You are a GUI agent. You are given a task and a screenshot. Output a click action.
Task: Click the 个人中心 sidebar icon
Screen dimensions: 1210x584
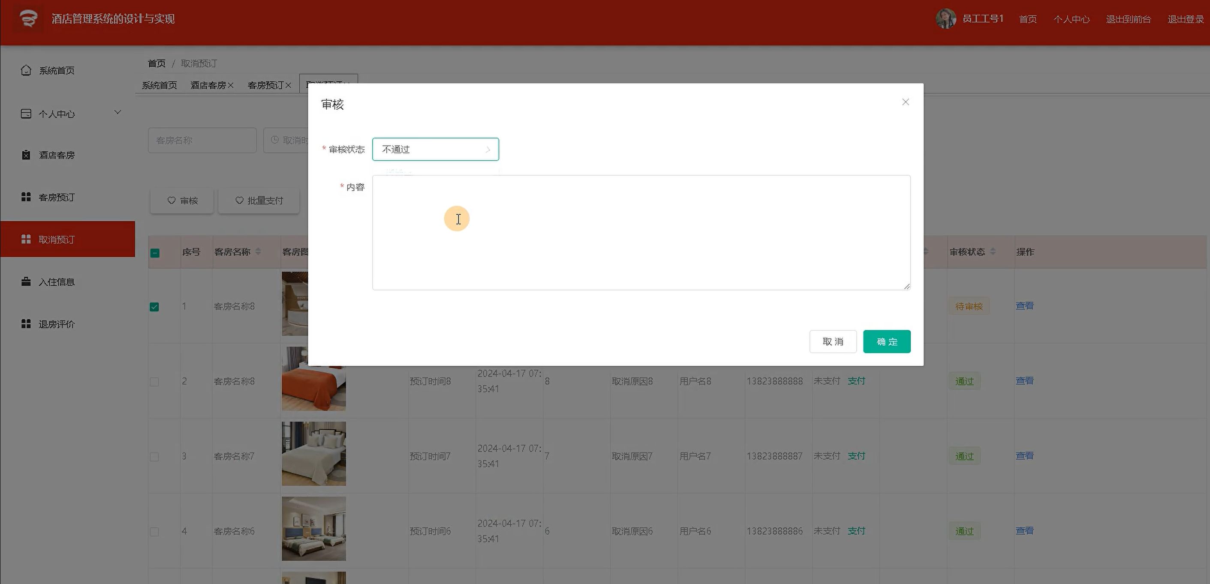pos(26,114)
